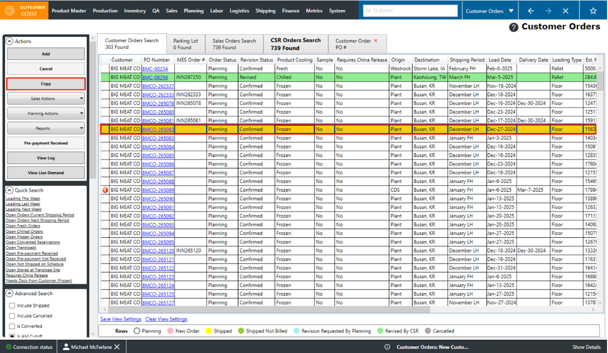Close the Customer Order PO # tab
This screenshot has height=353, width=608.
pyautogui.click(x=376, y=41)
